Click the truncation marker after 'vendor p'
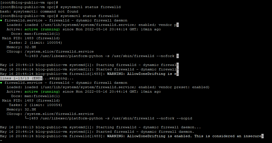The height and width of the screenshot is (143, 272). click(x=178, y=25)
